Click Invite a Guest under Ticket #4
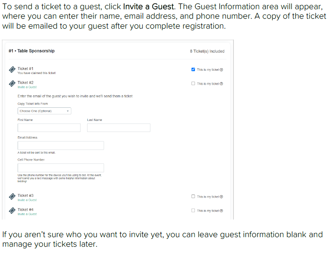The image size is (332, 254). 27,214
